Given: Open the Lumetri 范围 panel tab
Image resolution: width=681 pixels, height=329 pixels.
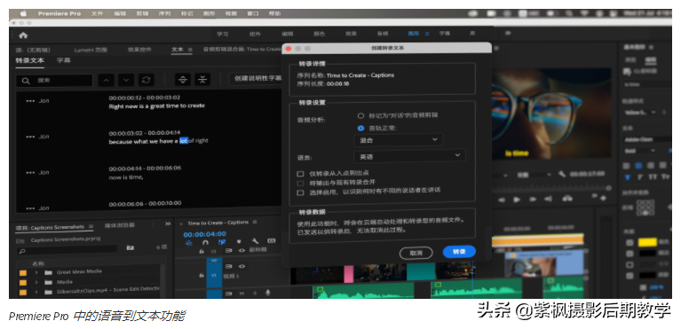Looking at the screenshot, I should click(x=91, y=50).
